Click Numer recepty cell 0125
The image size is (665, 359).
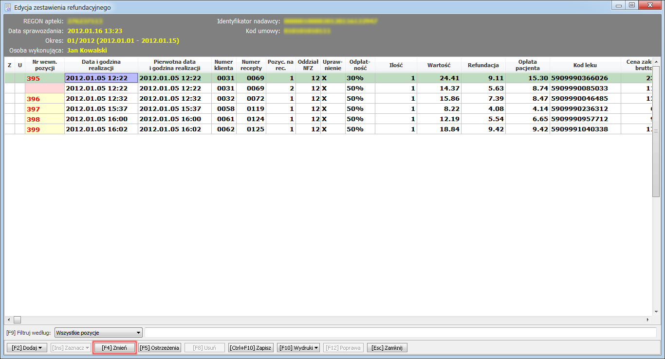click(251, 129)
